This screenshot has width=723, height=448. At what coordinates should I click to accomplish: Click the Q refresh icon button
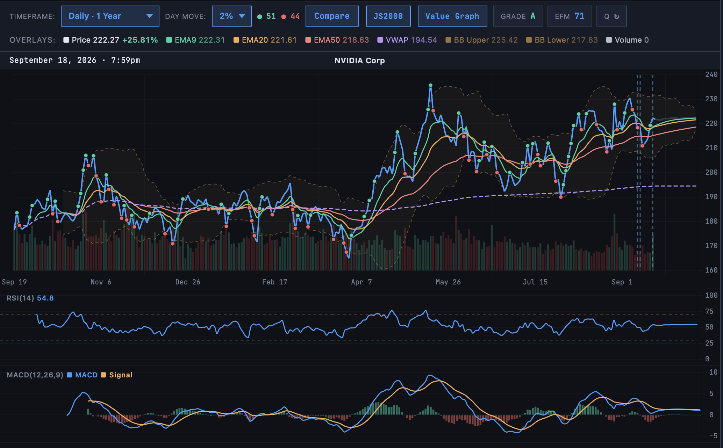tap(611, 16)
